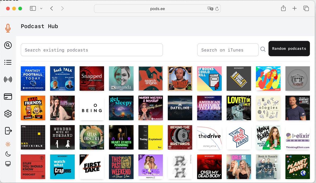This screenshot has width=316, height=183.
Task: Reload the page with refresh icon
Action: tap(217, 8)
